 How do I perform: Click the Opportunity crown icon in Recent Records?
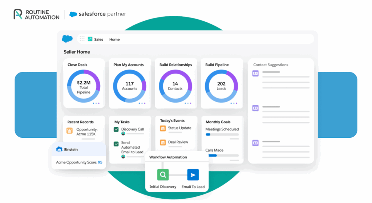point(69,131)
